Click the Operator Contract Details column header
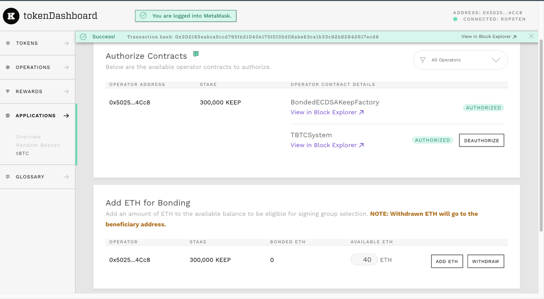544x299 pixels. tap(333, 85)
